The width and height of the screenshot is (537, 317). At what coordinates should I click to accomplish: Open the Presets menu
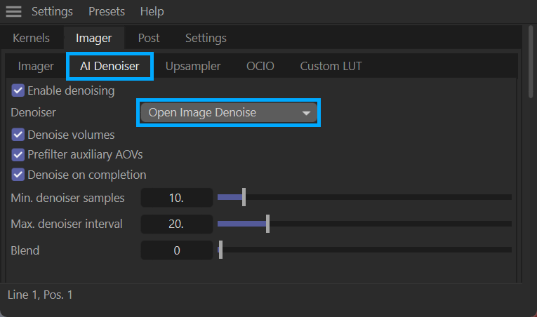(x=107, y=12)
